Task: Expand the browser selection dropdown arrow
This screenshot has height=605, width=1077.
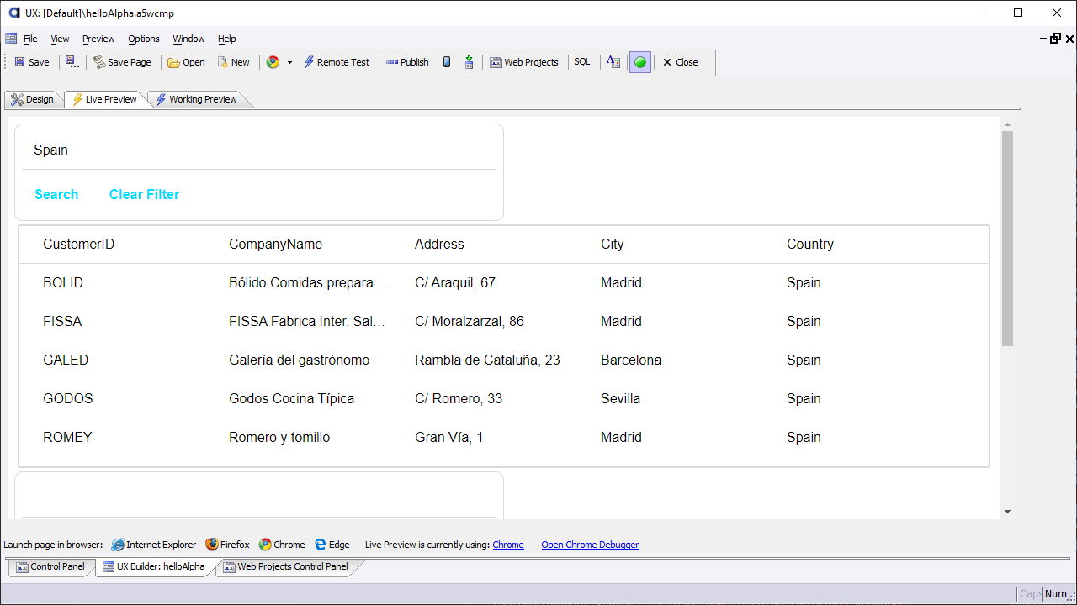Action: pyautogui.click(x=289, y=62)
